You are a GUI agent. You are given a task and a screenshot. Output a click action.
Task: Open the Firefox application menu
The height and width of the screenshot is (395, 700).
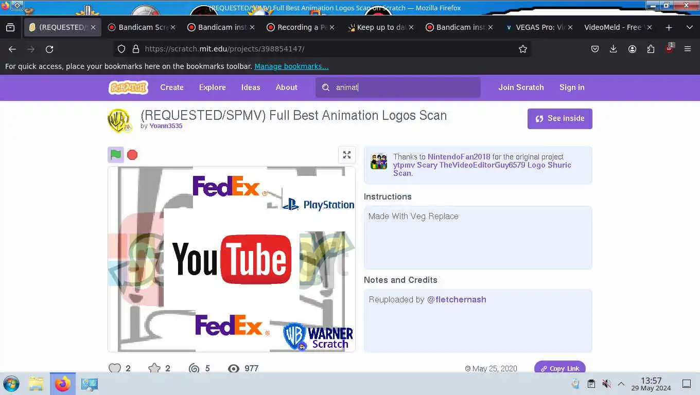tap(688, 49)
